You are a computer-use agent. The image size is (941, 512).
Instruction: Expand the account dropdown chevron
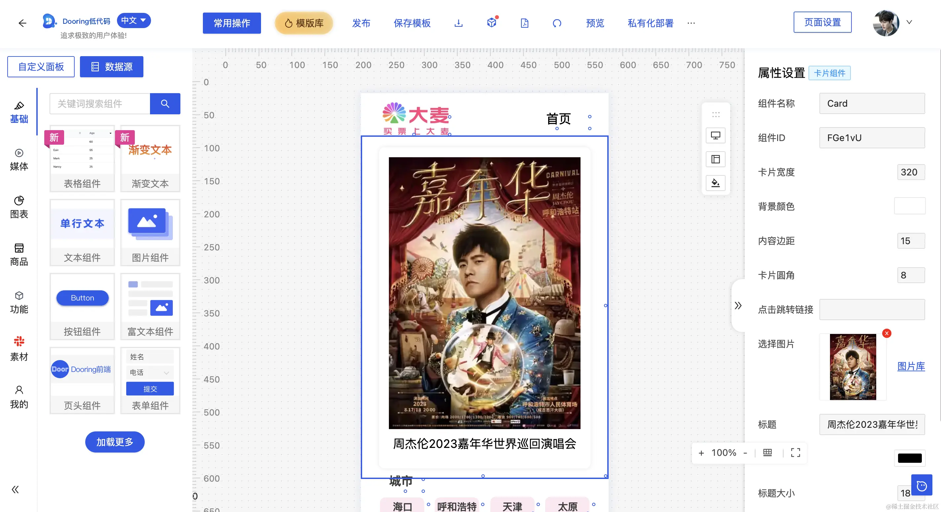pos(909,22)
